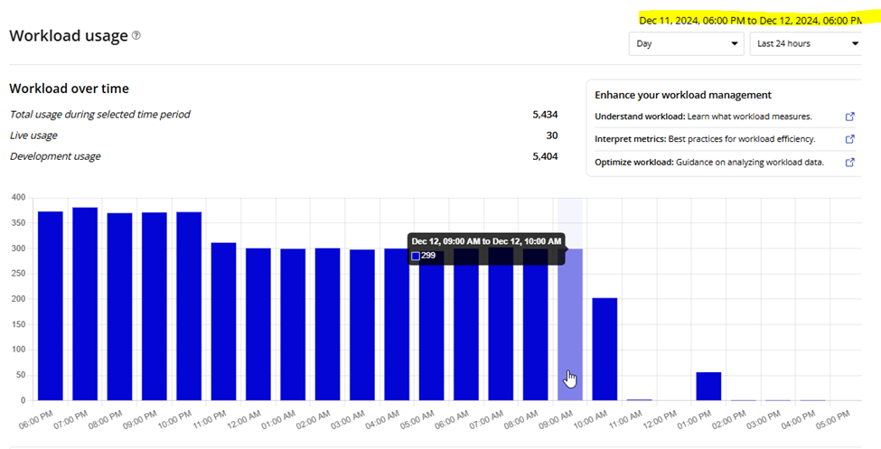Click the 10:00 AM usage bar
Viewport: 881px width, 449px height.
point(605,349)
